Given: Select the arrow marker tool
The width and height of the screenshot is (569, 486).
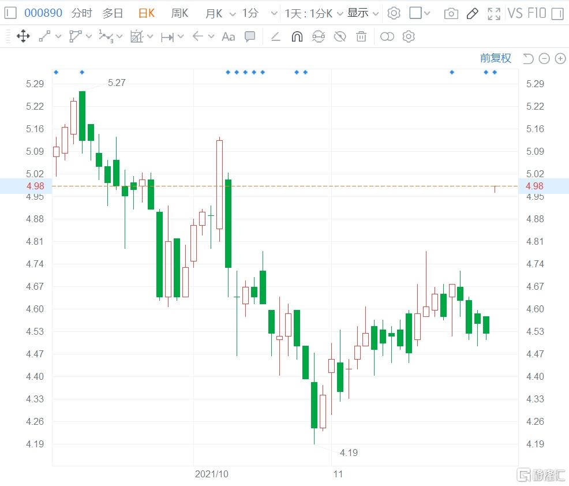Looking at the screenshot, I should pos(197,36).
